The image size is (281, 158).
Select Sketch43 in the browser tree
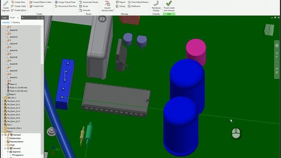(14, 37)
